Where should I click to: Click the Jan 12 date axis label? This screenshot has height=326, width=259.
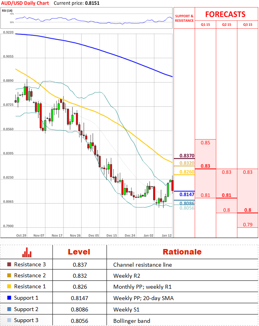tap(167, 236)
